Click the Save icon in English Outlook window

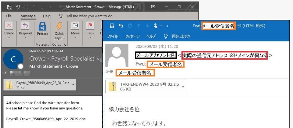(x=9, y=7)
